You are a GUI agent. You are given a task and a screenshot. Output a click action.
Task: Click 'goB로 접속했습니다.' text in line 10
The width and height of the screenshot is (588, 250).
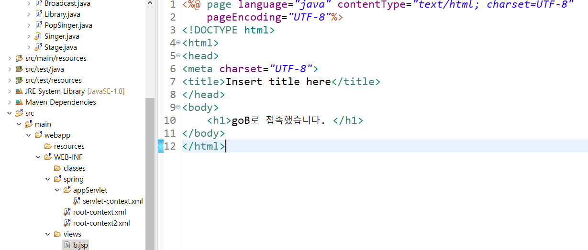coord(278,120)
